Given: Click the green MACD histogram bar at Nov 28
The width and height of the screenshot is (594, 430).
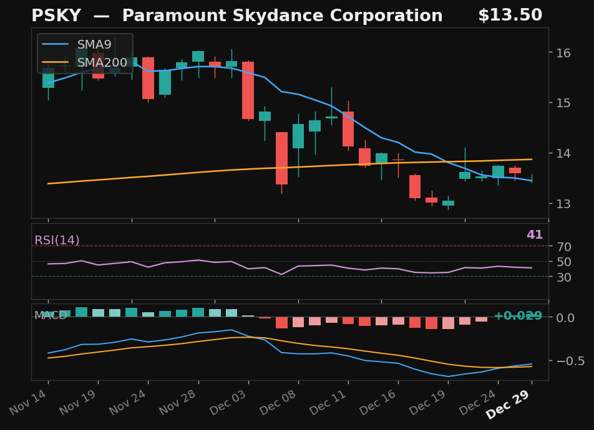Looking at the screenshot, I should (198, 312).
